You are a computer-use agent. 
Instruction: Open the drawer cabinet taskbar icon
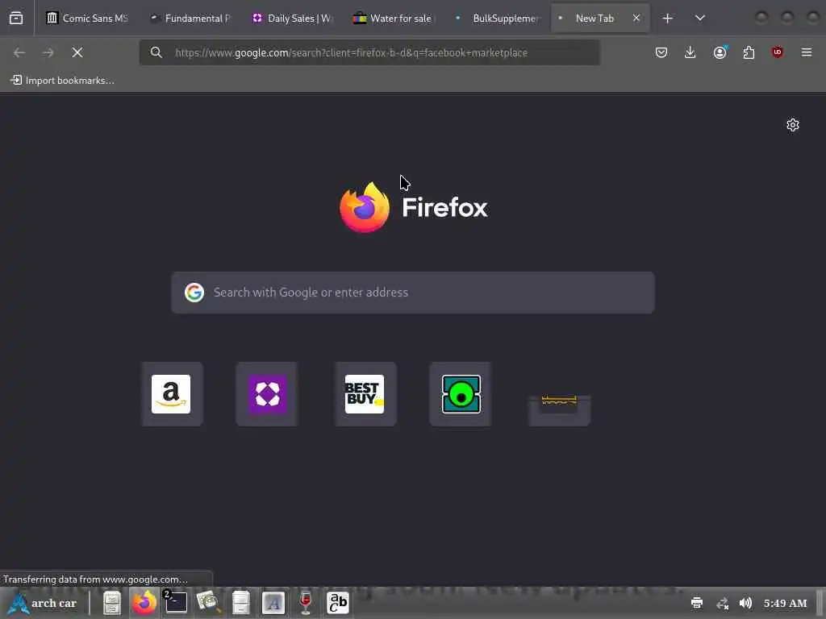pos(240,603)
